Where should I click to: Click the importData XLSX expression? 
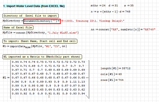[x=35, y=47]
